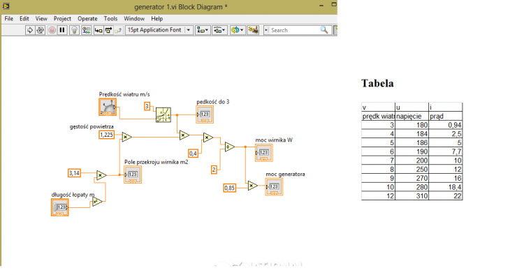Select the 0,85 numeric constant
524x275 pixels.
230,188
